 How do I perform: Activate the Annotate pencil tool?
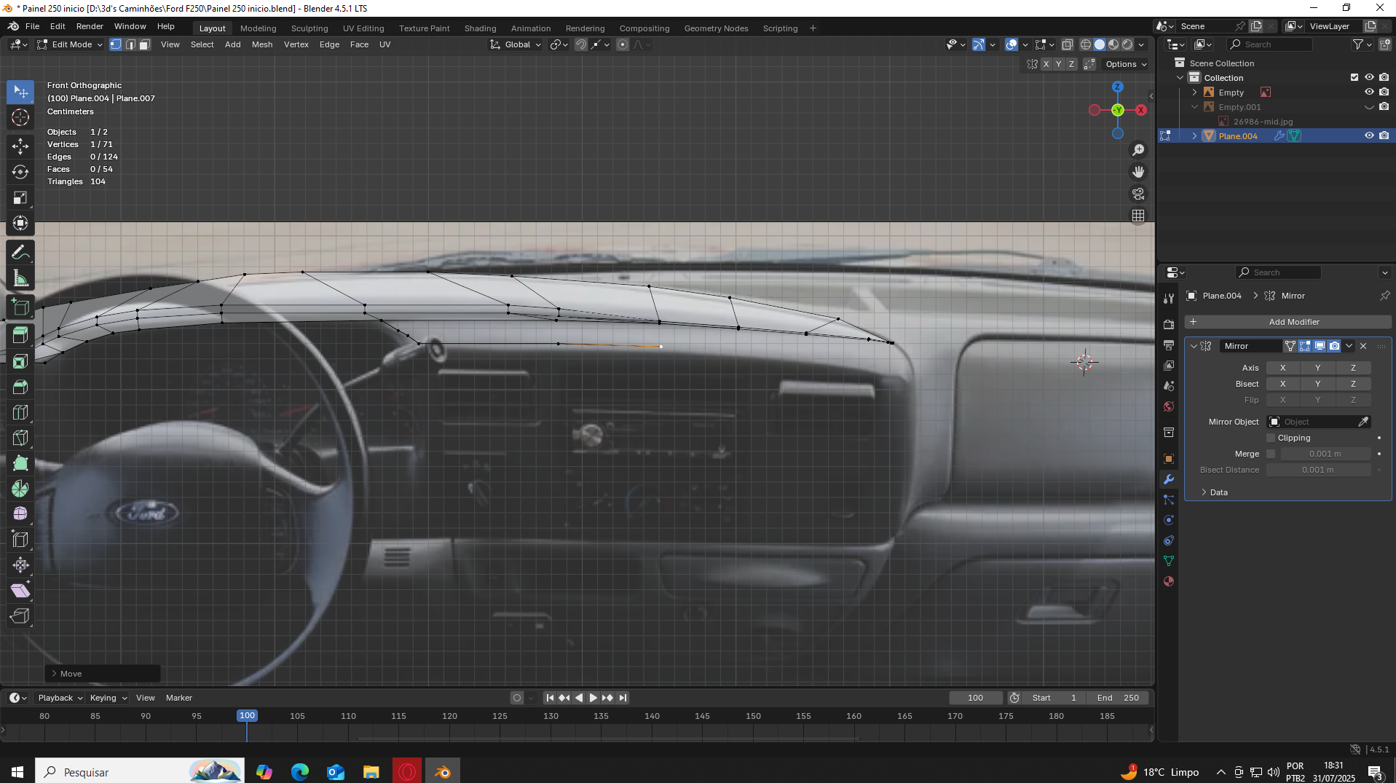tap(20, 253)
